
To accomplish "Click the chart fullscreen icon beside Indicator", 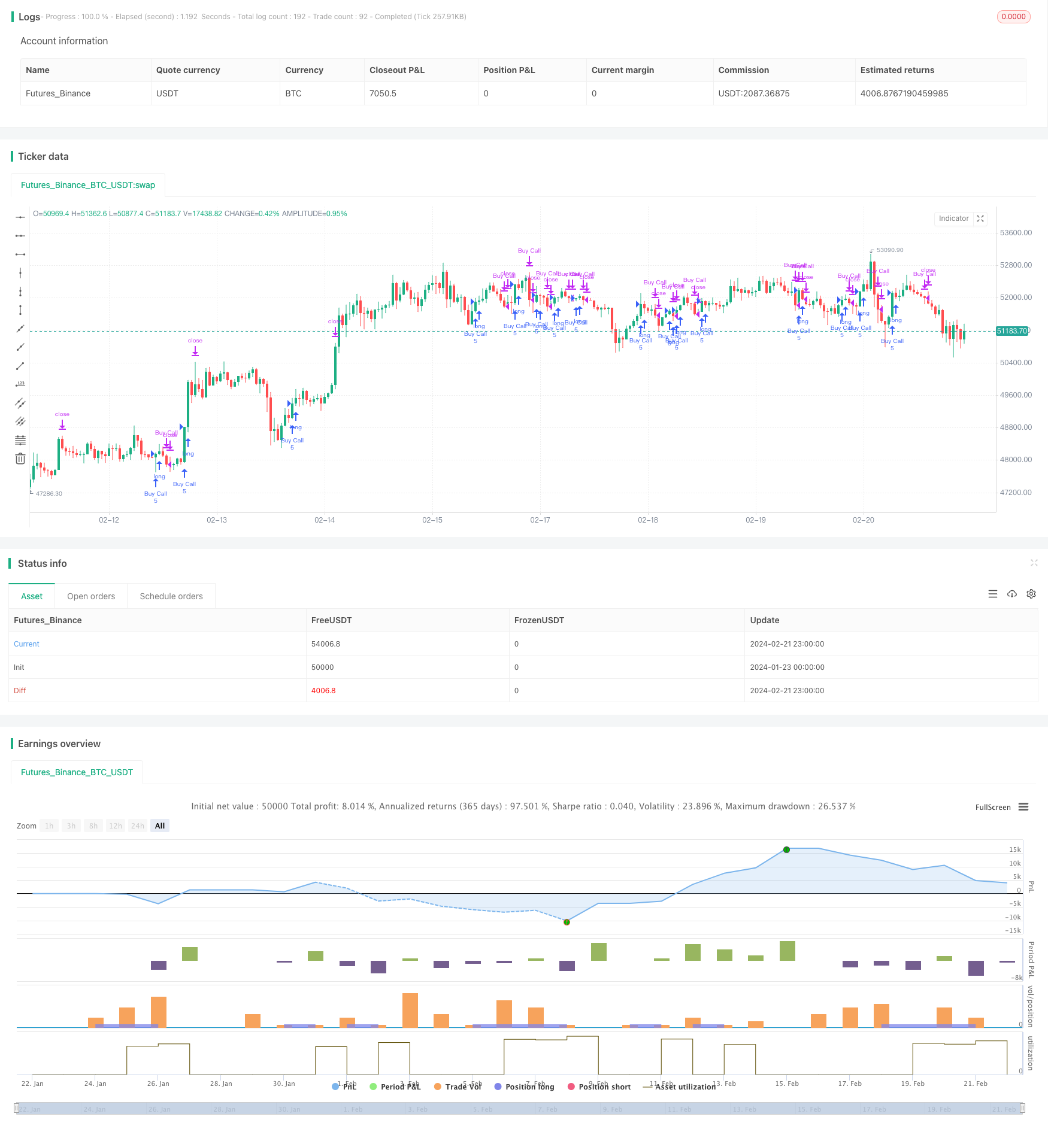I will click(x=980, y=218).
